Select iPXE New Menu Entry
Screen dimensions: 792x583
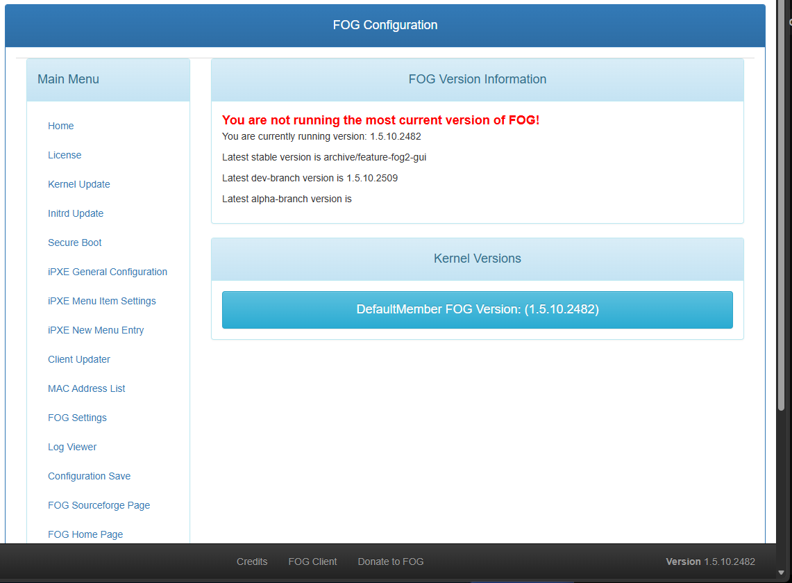(x=96, y=330)
